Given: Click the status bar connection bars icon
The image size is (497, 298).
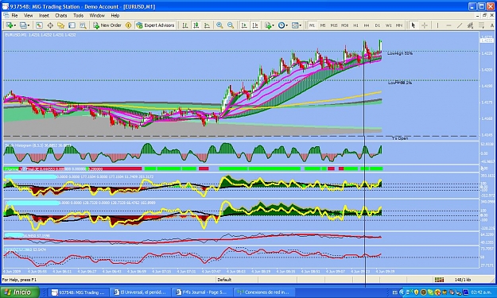Looking at the screenshot, I should click(x=439, y=280).
